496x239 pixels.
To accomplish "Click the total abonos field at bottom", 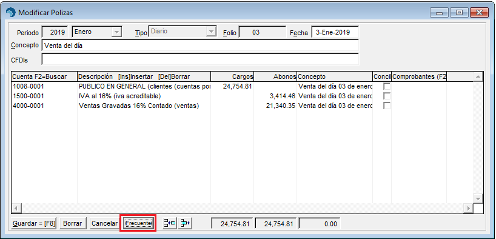I will 276,223.
